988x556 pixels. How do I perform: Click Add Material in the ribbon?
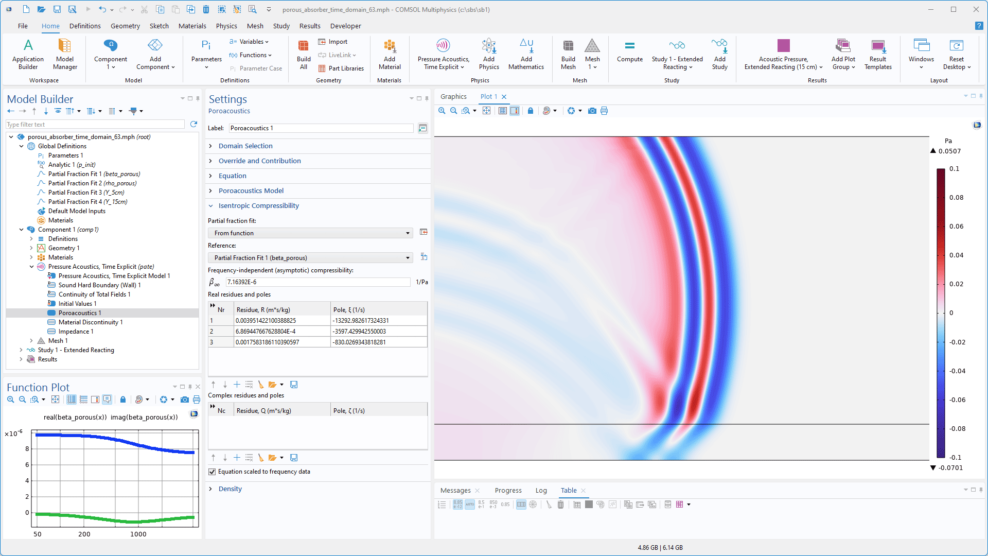click(x=390, y=54)
